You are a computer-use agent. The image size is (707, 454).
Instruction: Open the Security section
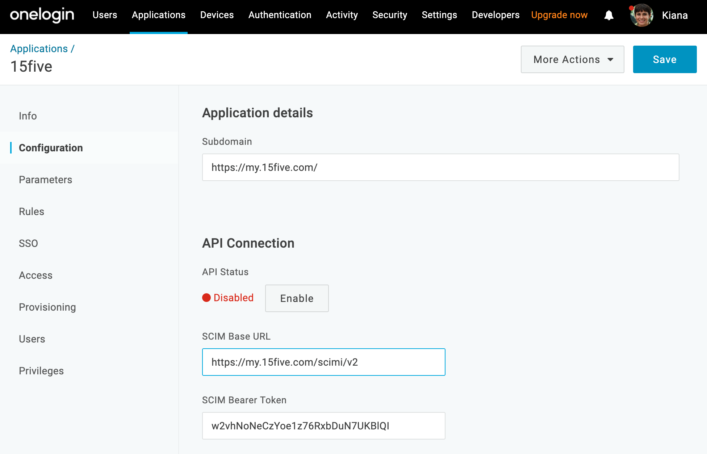tap(389, 15)
